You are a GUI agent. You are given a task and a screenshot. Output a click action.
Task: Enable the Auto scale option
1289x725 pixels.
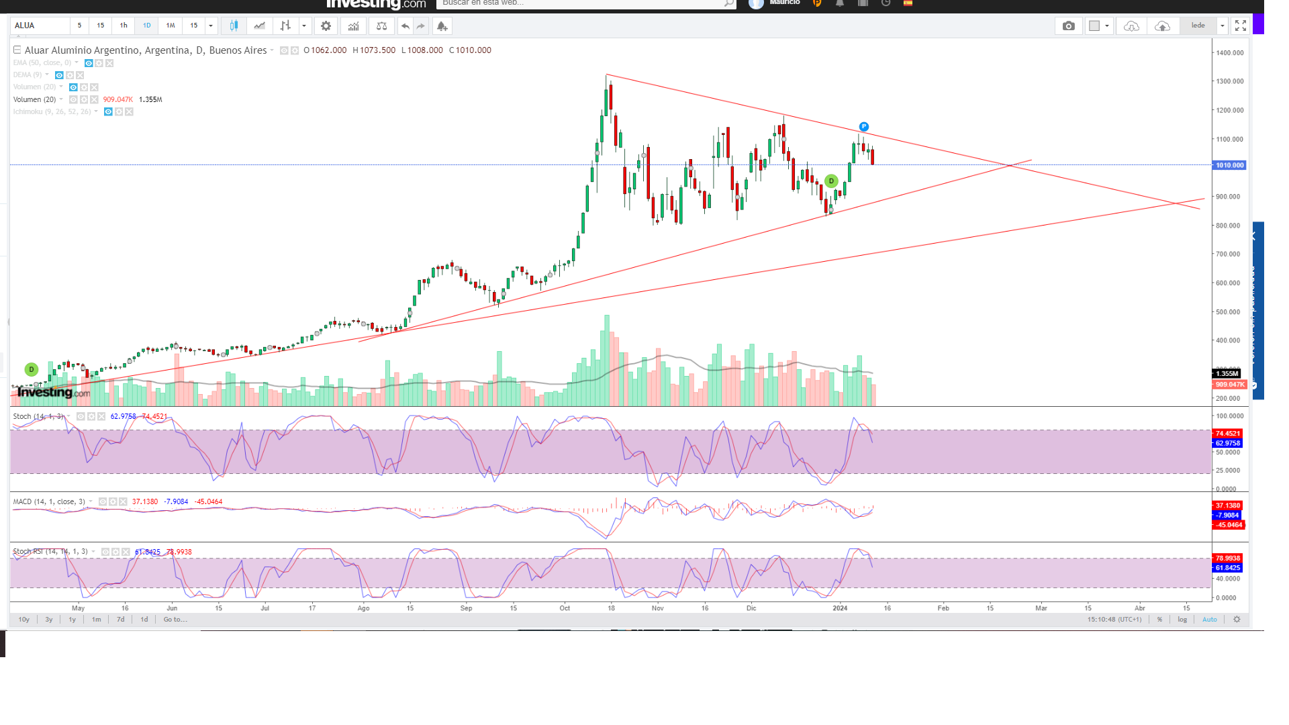click(x=1209, y=620)
